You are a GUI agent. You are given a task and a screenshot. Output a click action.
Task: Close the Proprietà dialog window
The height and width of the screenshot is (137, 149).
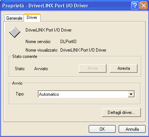click(143, 6)
